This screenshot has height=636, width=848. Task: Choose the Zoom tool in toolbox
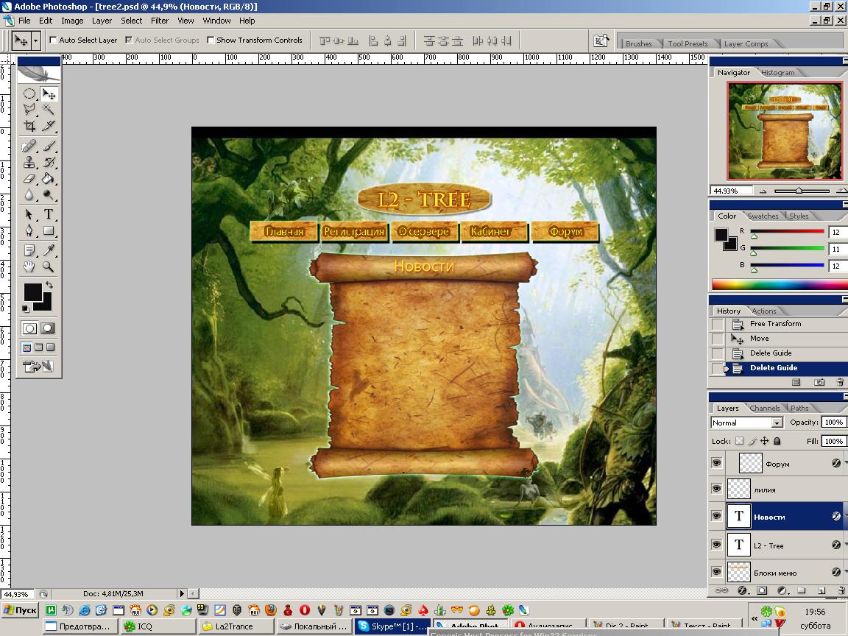[49, 266]
